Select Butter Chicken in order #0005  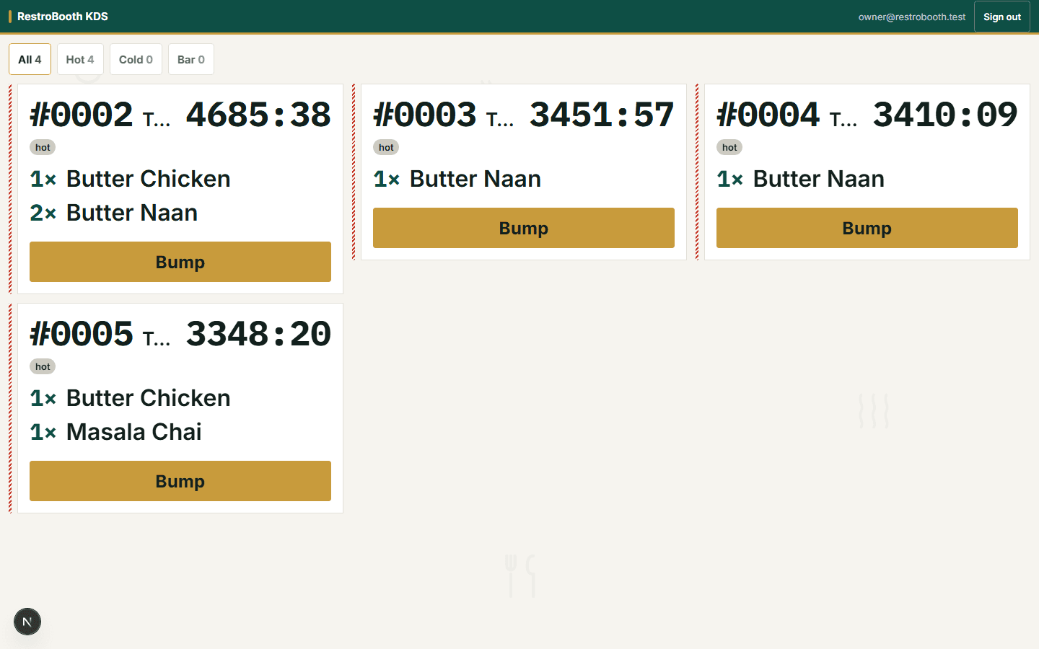pyautogui.click(x=148, y=398)
